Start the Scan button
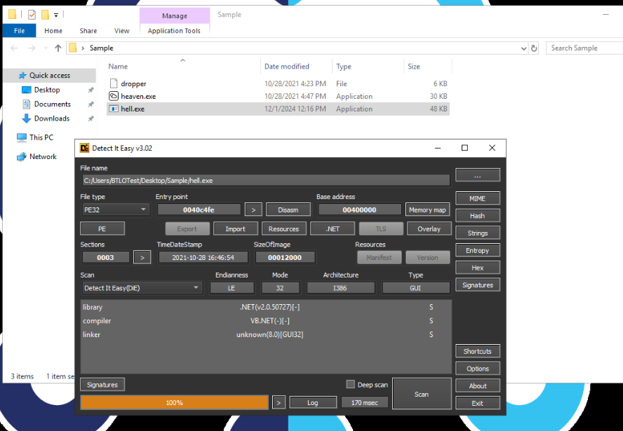Image resolution: width=623 pixels, height=431 pixels. tap(422, 394)
